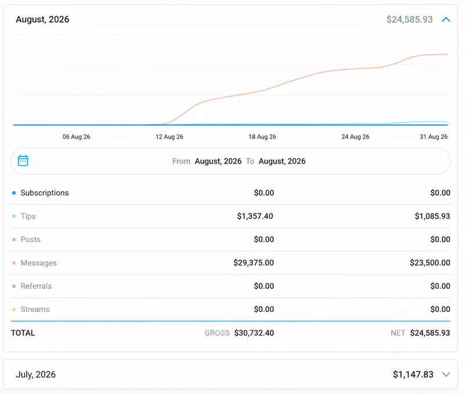The height and width of the screenshot is (394, 465).
Task: Expand the July, 2026 earnings section
Action: click(446, 374)
